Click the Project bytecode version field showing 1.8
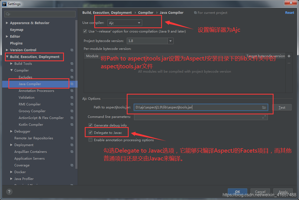 pos(147,41)
